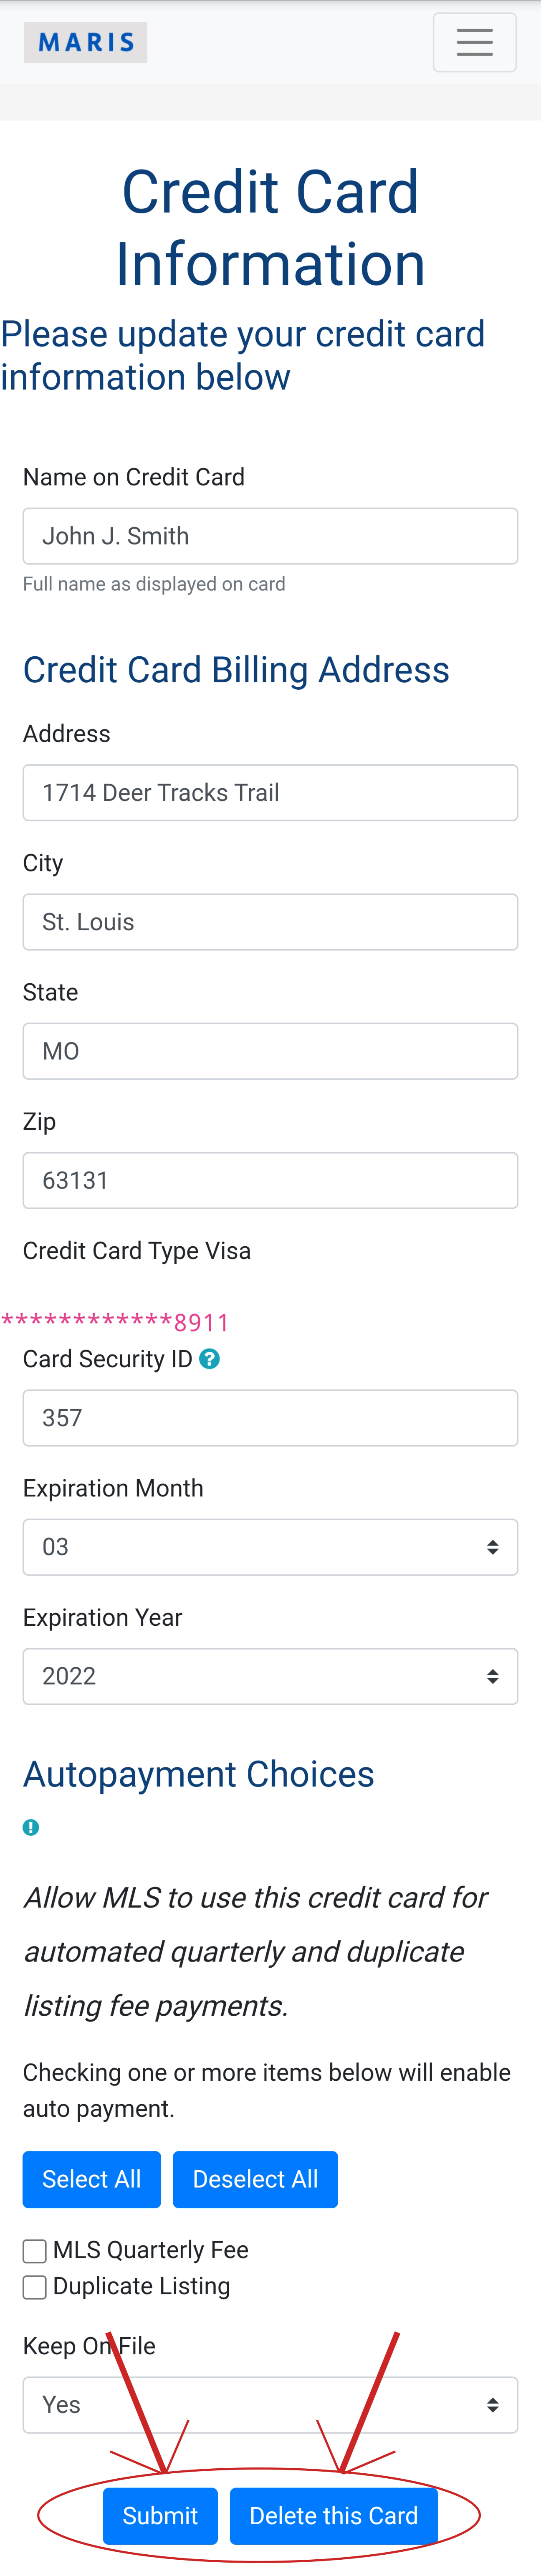Screen dimensions: 541x2576
Task: Open the Keep On File dropdown
Action: click(x=270, y=2405)
